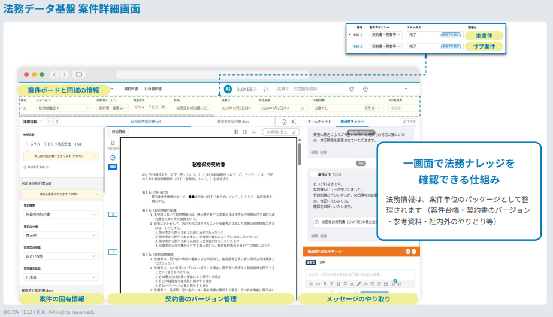Screen dimensions: 553x317
Task: Click the blue AI circle icon
Action: click(228, 89)
